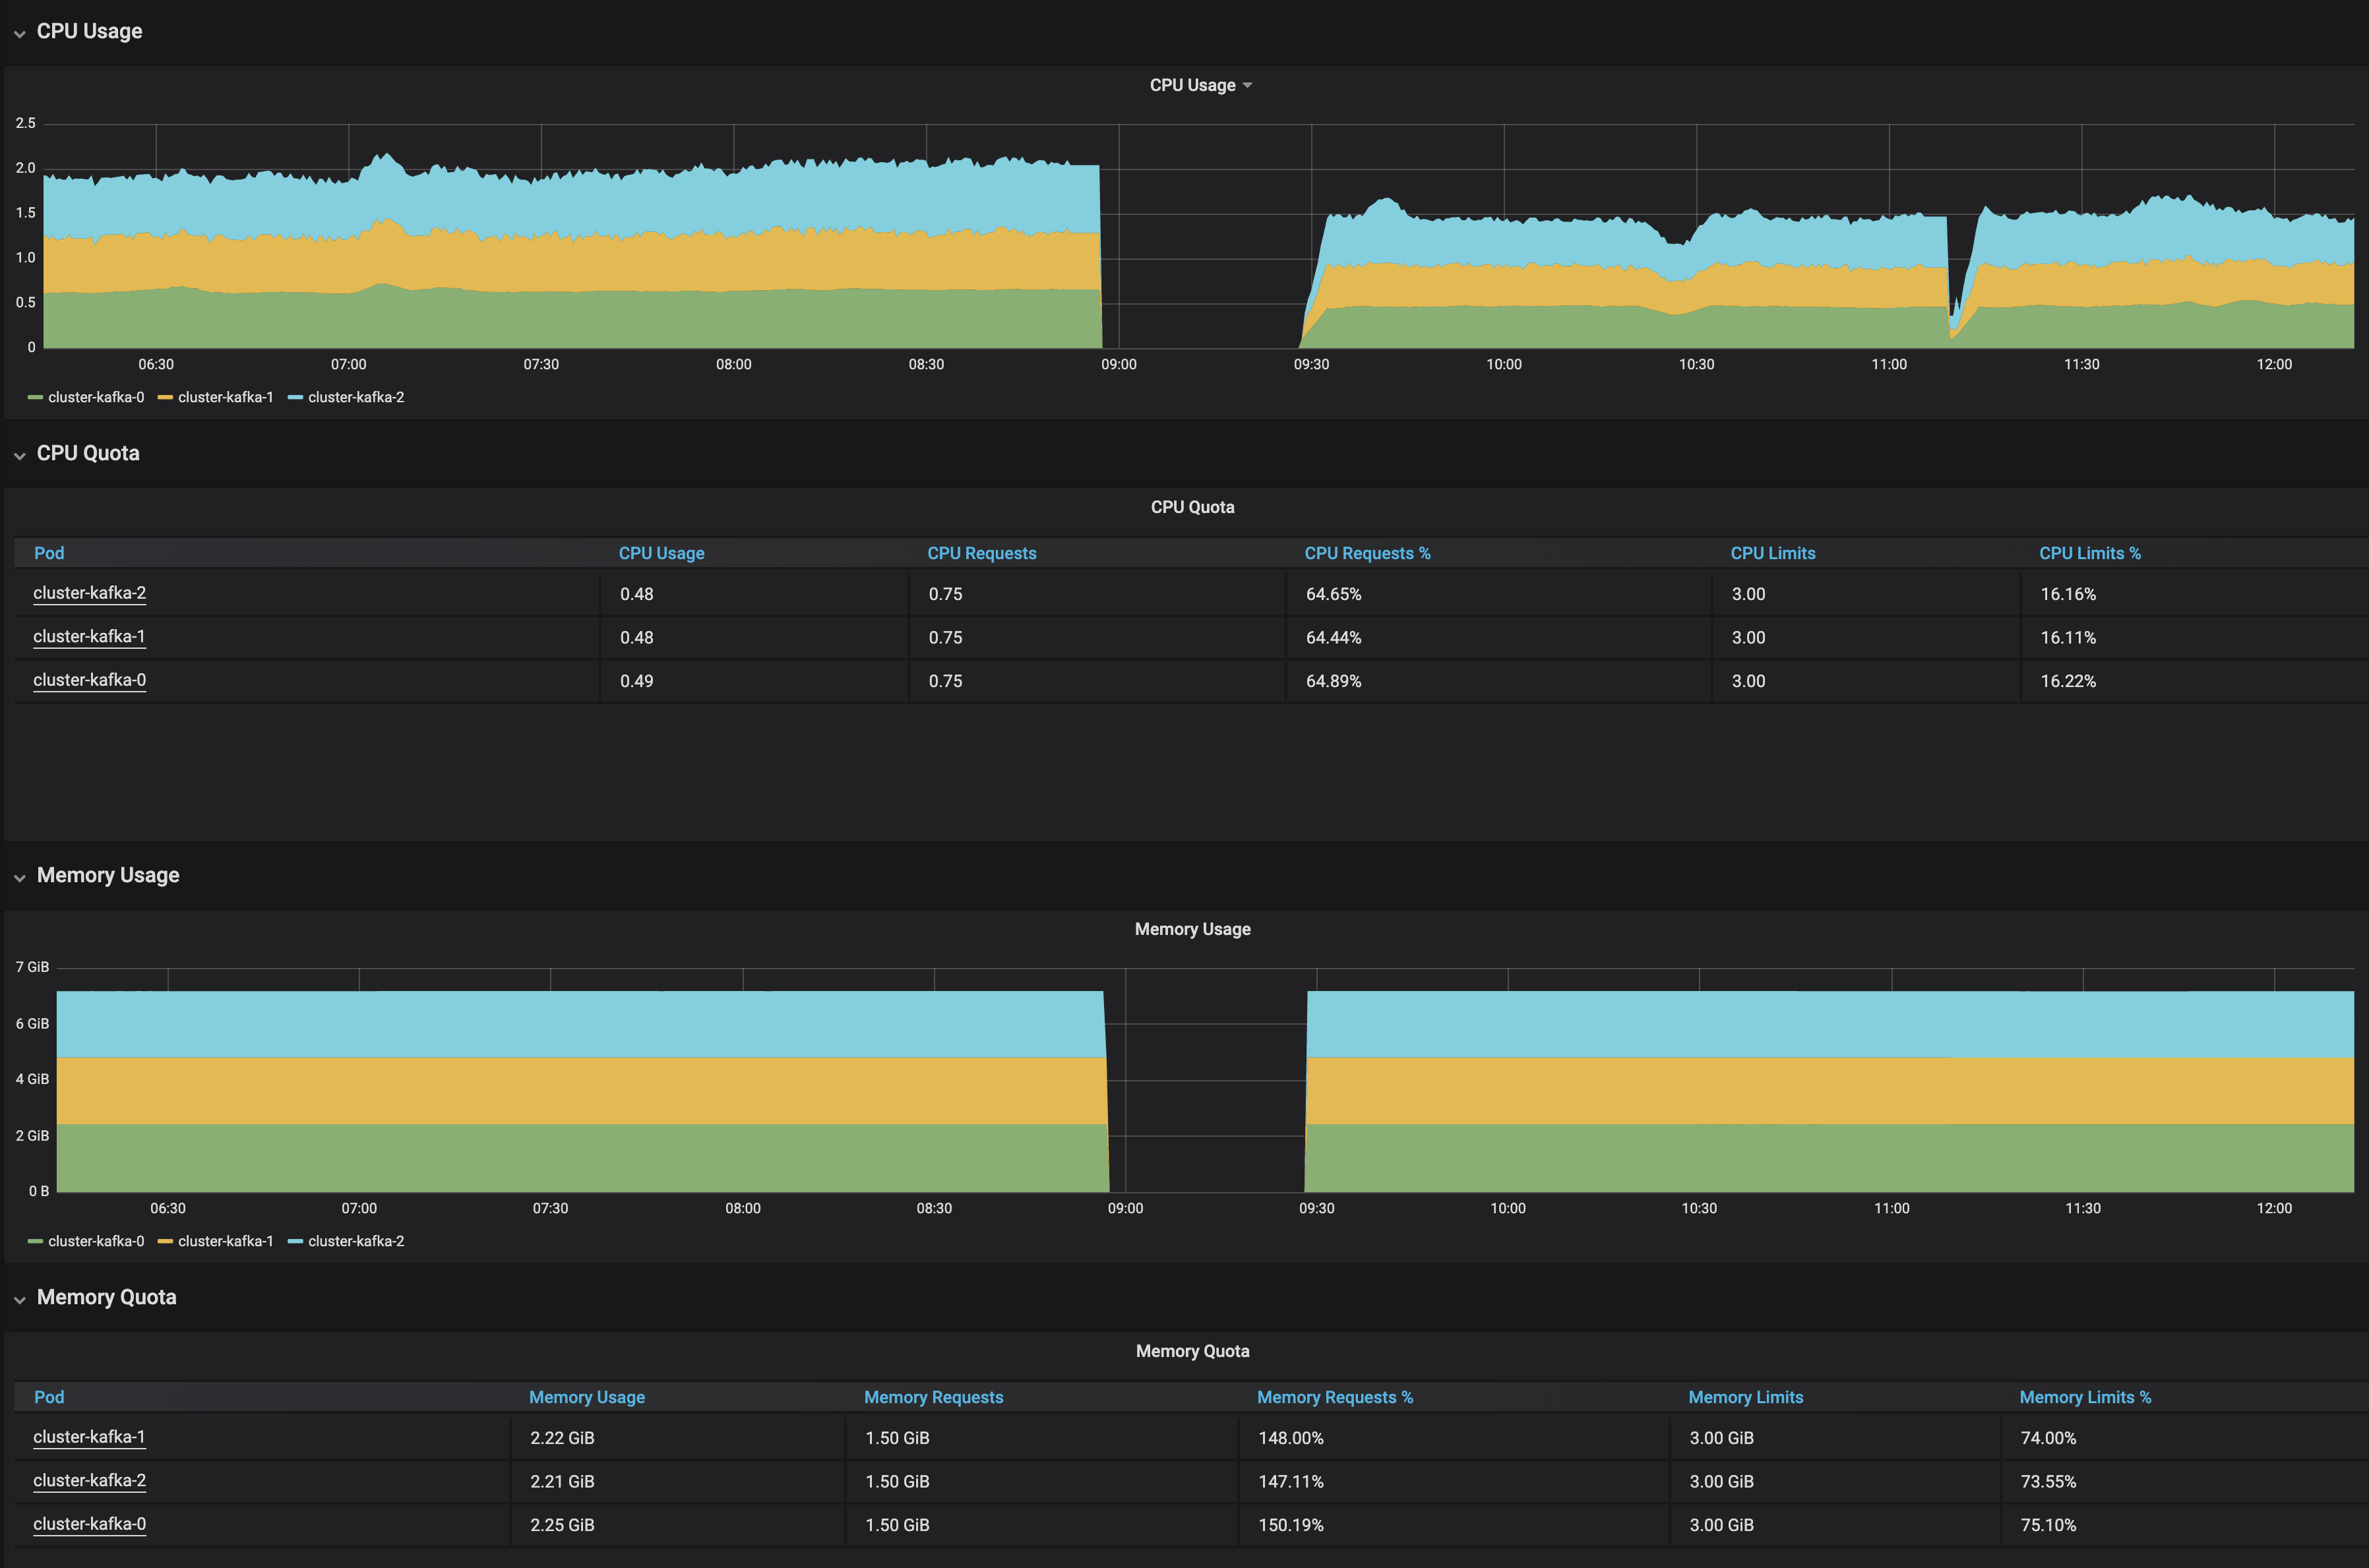Open the CPU Usage panel title dropdown
Image resolution: width=2369 pixels, height=1568 pixels.
coord(1200,86)
